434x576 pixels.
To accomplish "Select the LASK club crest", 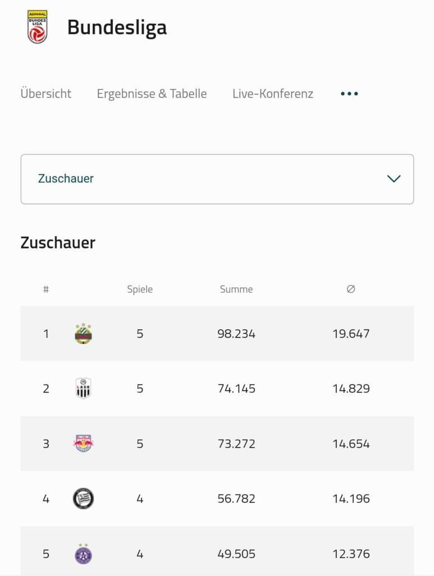I will 83,388.
